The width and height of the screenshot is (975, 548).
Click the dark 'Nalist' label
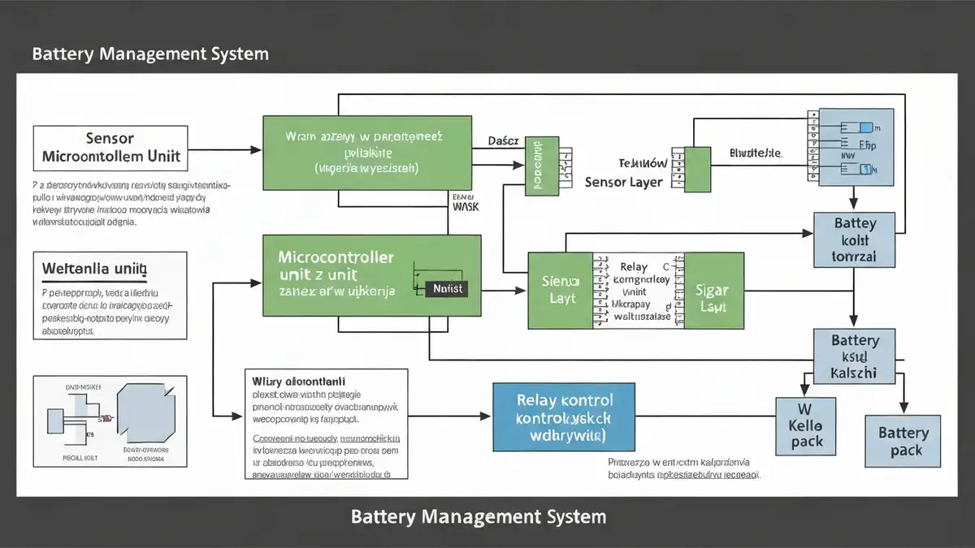coord(446,287)
